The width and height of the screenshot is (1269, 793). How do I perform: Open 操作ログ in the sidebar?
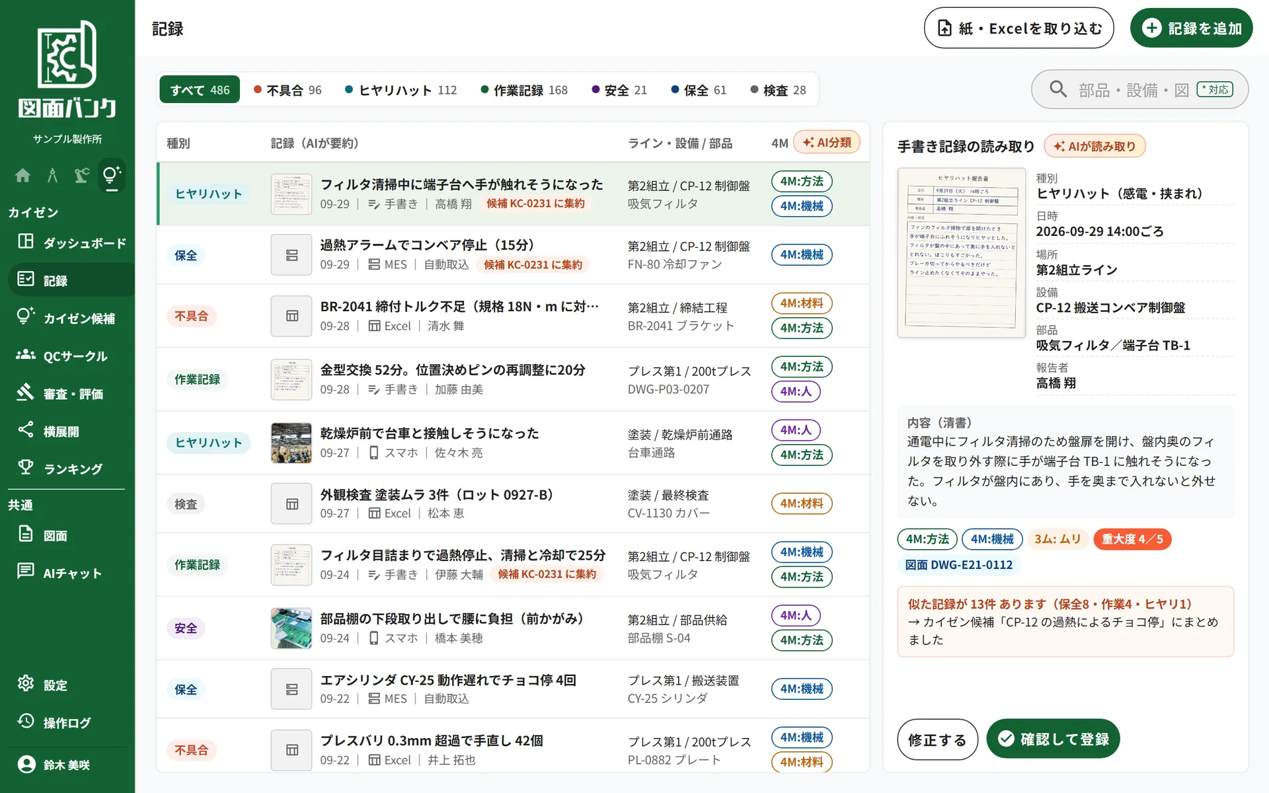tap(71, 722)
